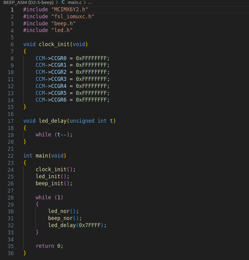Click line number 36 in gutter
The image size is (249, 260).
tap(11, 253)
